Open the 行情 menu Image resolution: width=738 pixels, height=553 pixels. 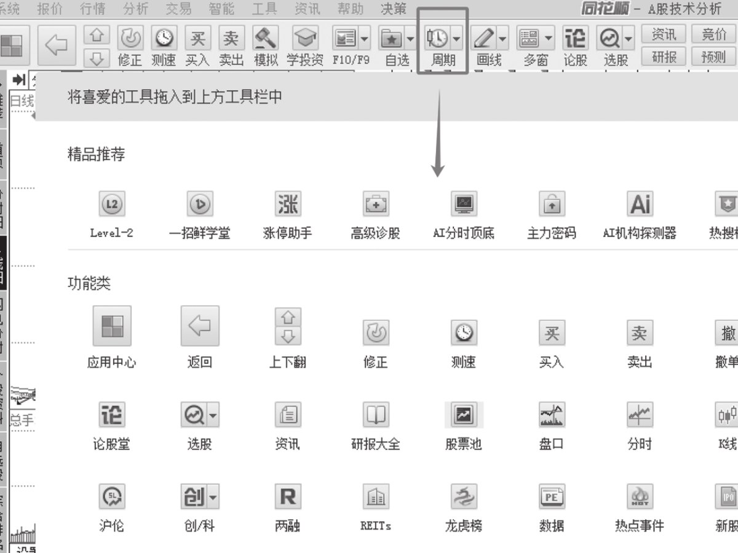click(93, 9)
